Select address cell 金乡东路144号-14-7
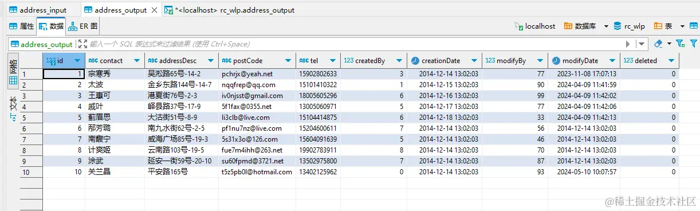Viewport: 700px width, 211px height. click(x=181, y=85)
